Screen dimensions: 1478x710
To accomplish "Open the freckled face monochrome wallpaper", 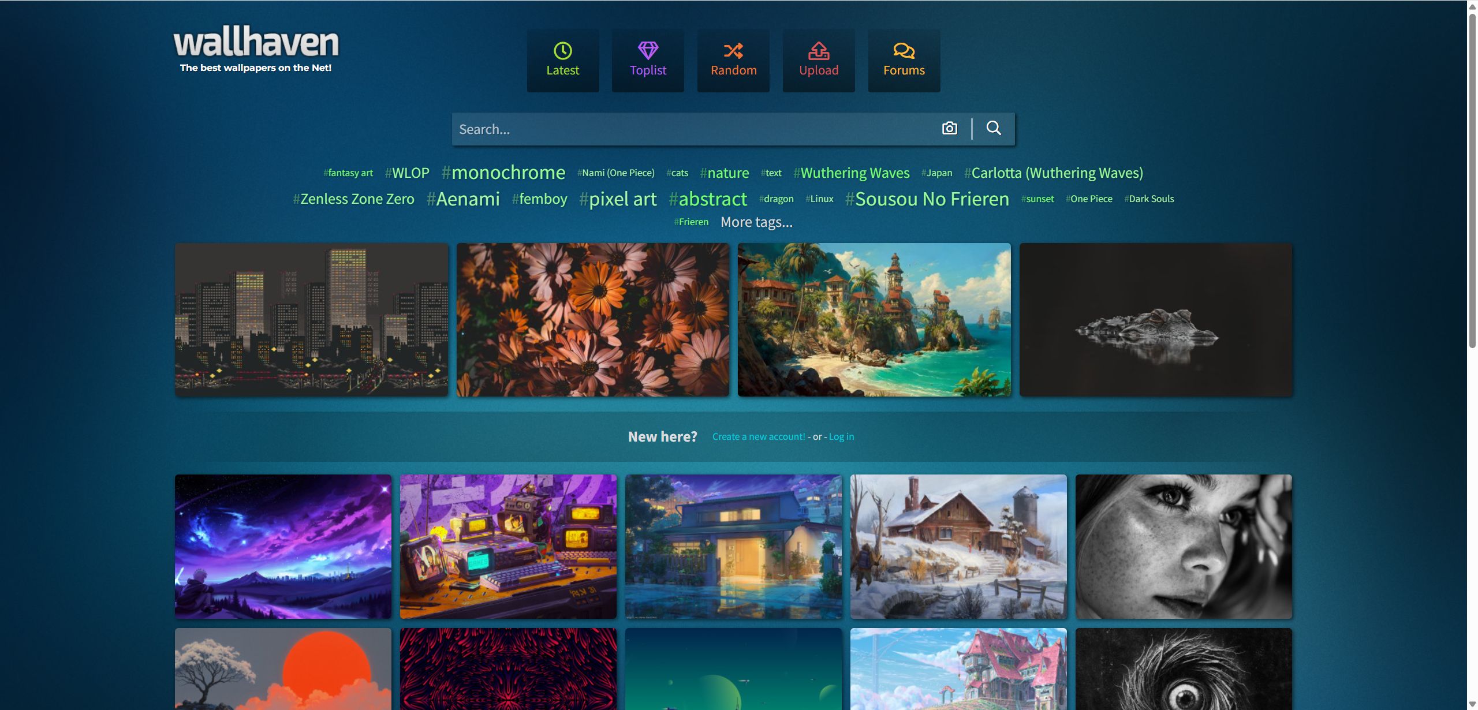I will pyautogui.click(x=1184, y=547).
